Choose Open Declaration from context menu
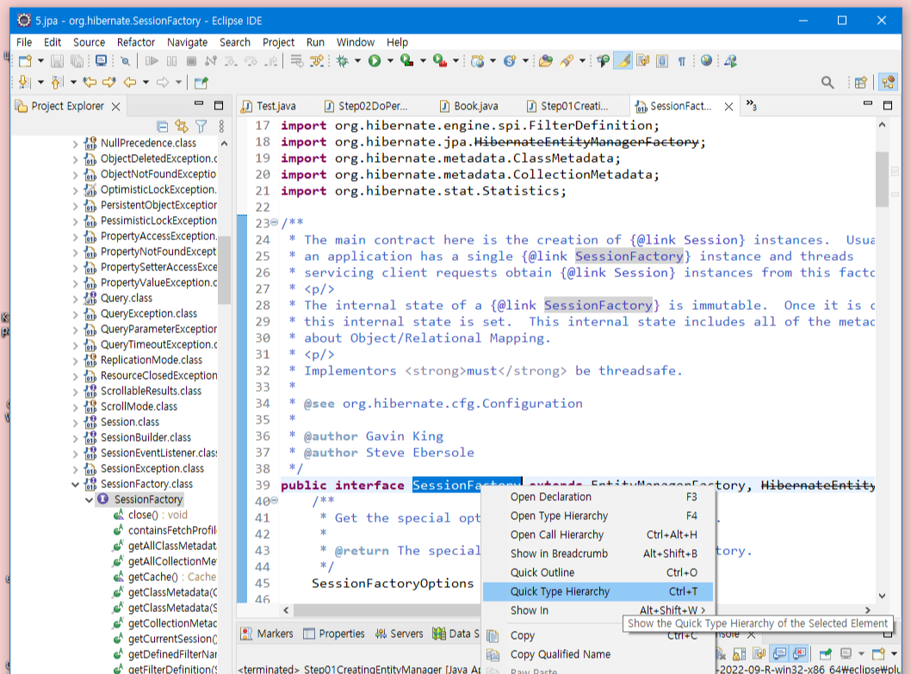Image resolution: width=911 pixels, height=674 pixels. [x=598, y=497]
